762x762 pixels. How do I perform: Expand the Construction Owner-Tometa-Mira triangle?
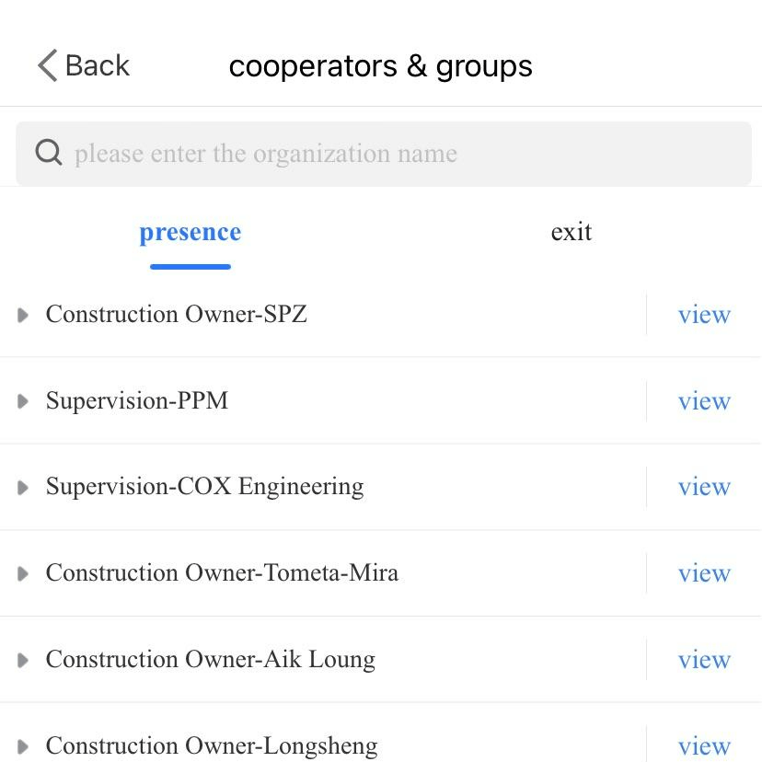point(23,574)
